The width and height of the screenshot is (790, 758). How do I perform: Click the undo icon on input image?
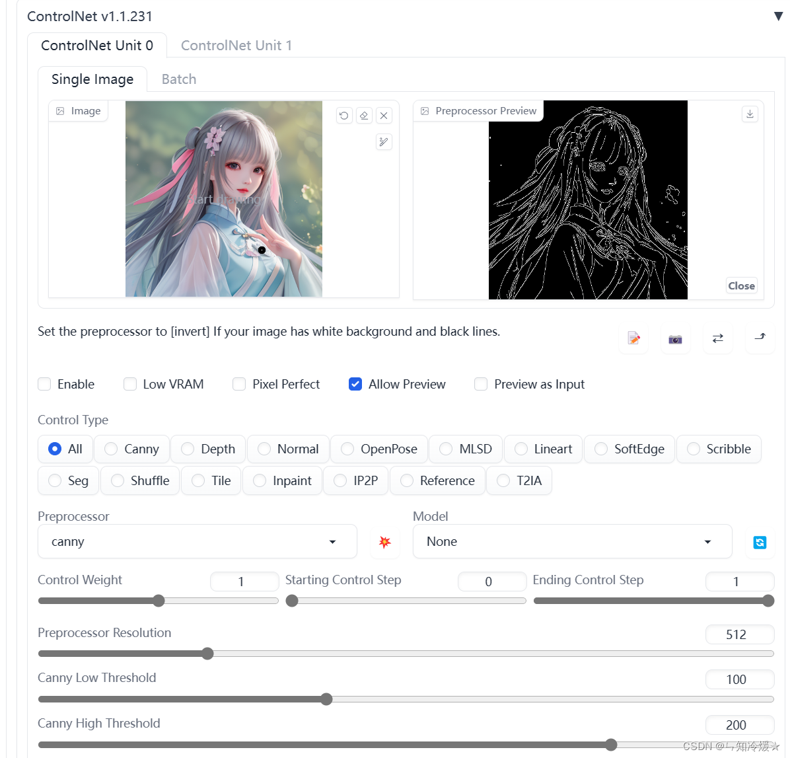(x=344, y=116)
